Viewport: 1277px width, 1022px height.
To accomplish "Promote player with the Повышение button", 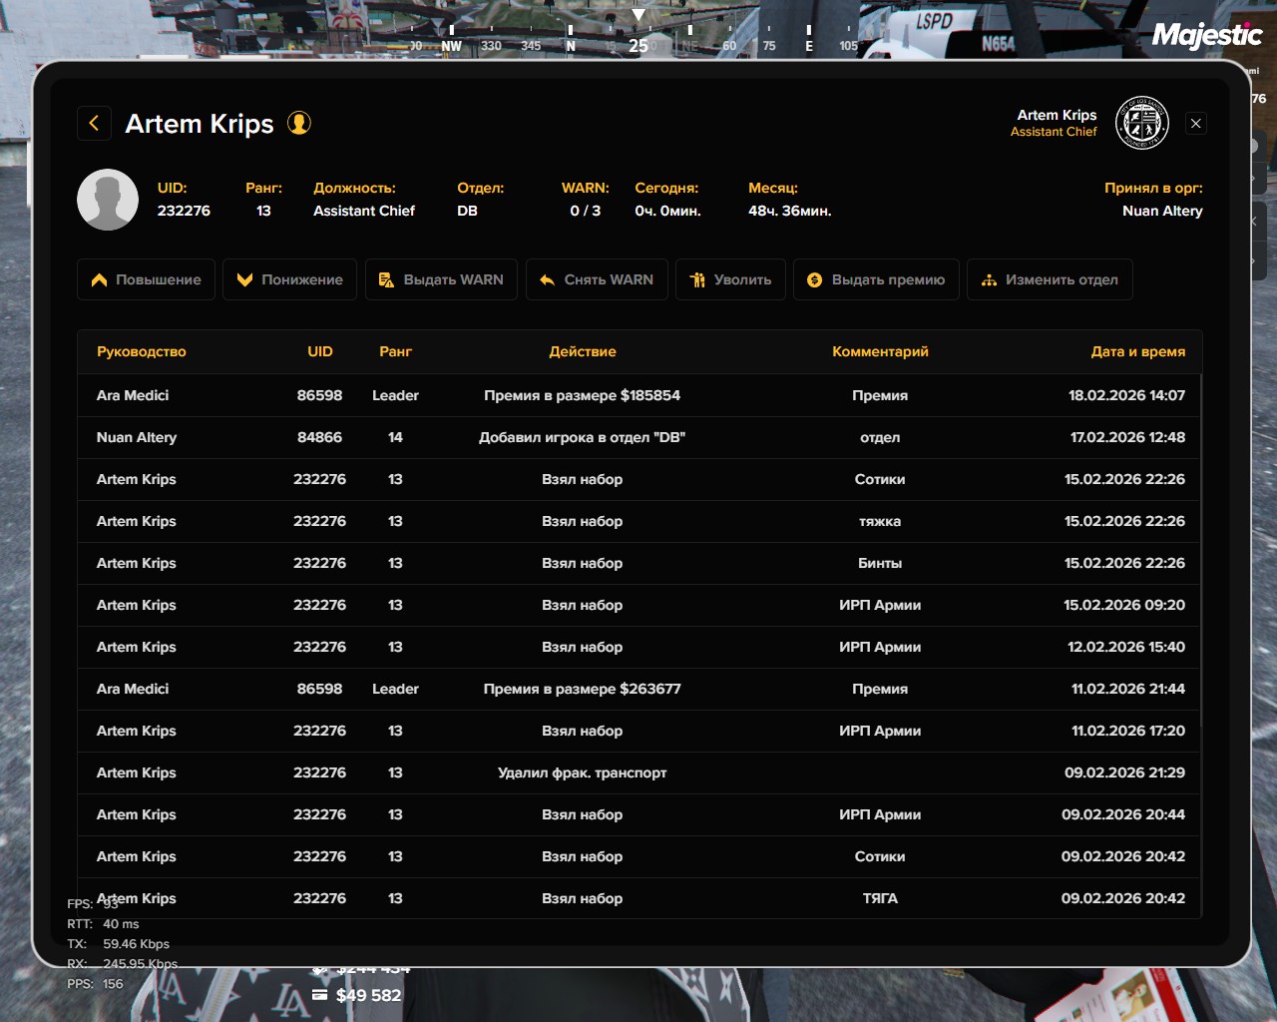I will coord(146,279).
